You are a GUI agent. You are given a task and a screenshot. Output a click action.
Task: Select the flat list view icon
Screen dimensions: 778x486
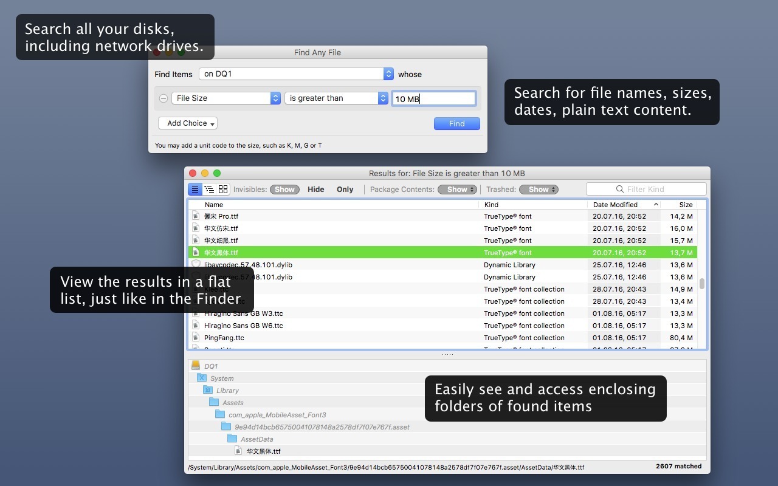[194, 189]
